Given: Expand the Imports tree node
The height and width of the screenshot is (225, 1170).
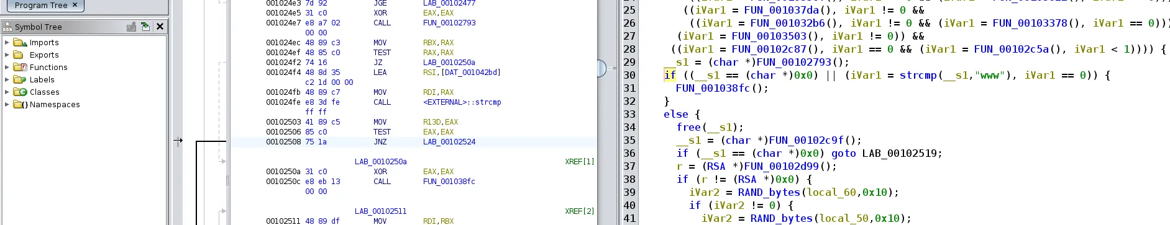Looking at the screenshot, I should (x=7, y=42).
